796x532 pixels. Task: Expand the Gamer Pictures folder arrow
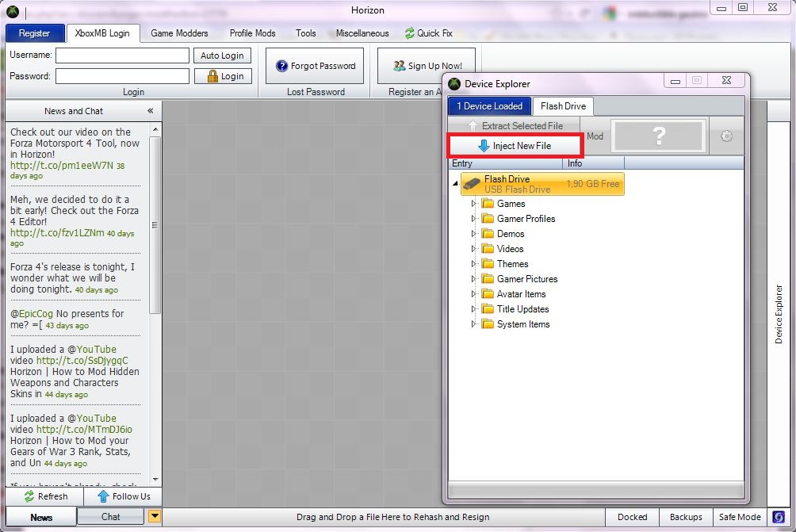[473, 279]
